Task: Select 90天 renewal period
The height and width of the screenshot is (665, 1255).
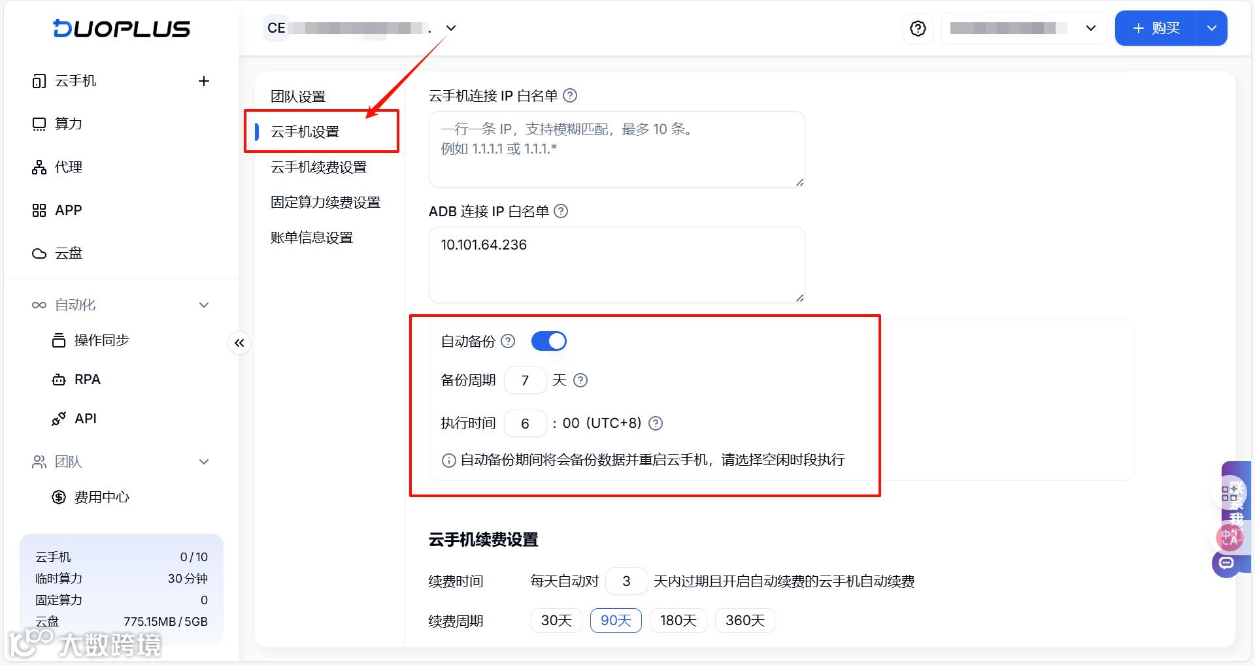Action: point(616,621)
